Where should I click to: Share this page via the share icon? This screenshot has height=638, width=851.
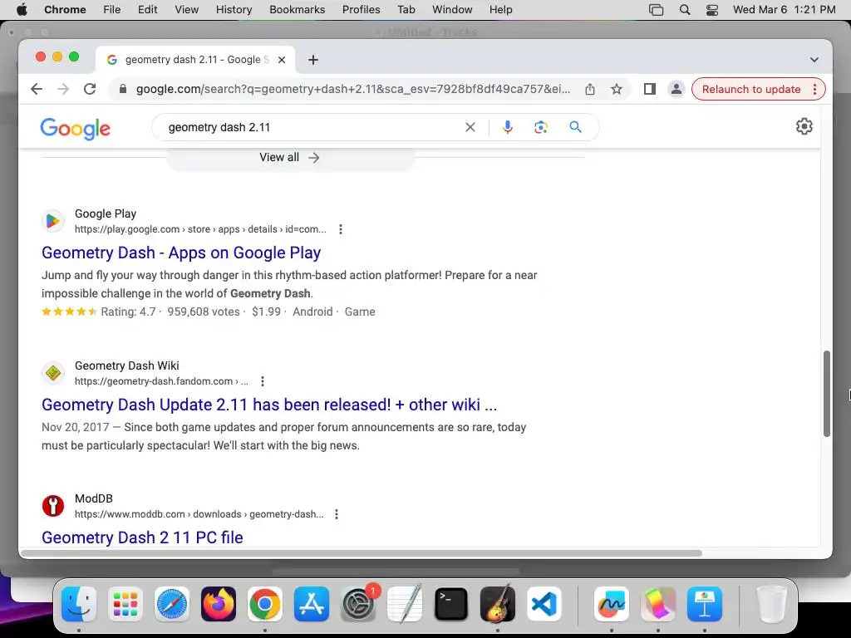pyautogui.click(x=590, y=89)
